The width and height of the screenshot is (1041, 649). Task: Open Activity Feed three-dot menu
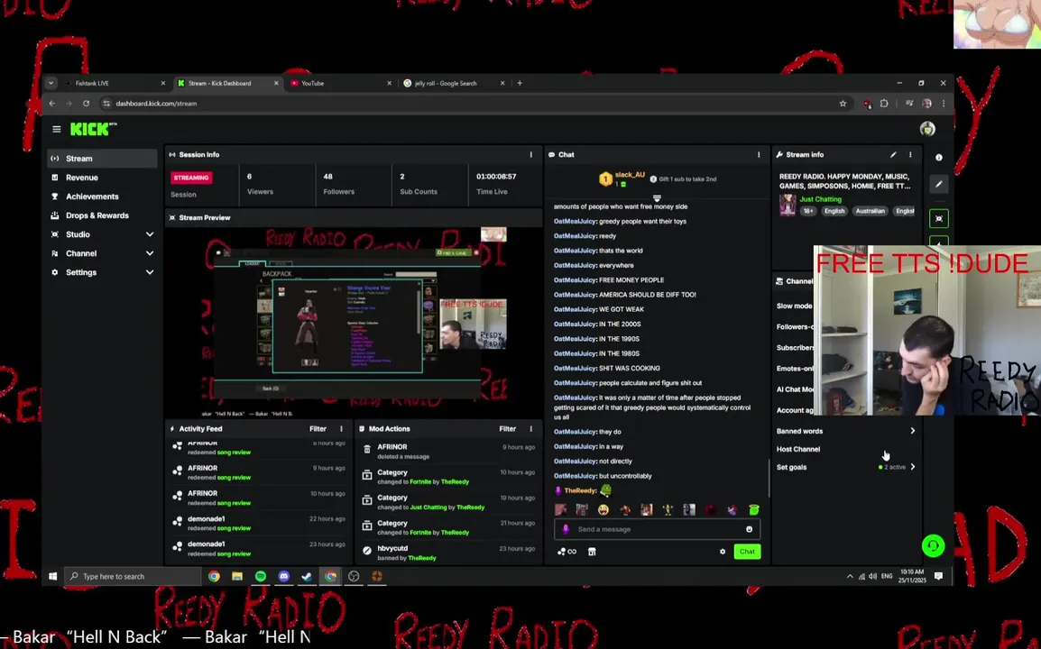(341, 429)
